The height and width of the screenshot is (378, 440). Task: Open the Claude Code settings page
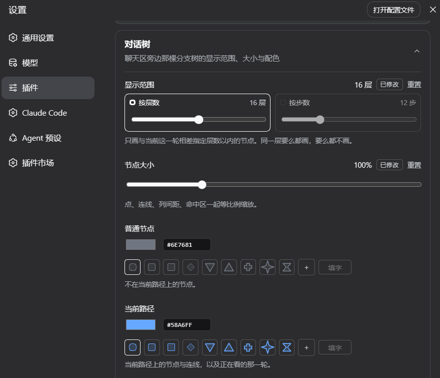click(x=48, y=113)
